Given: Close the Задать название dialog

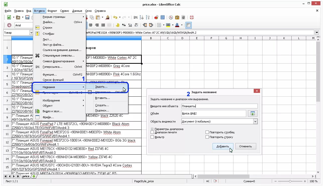Looking at the screenshot, I should point(256,91).
